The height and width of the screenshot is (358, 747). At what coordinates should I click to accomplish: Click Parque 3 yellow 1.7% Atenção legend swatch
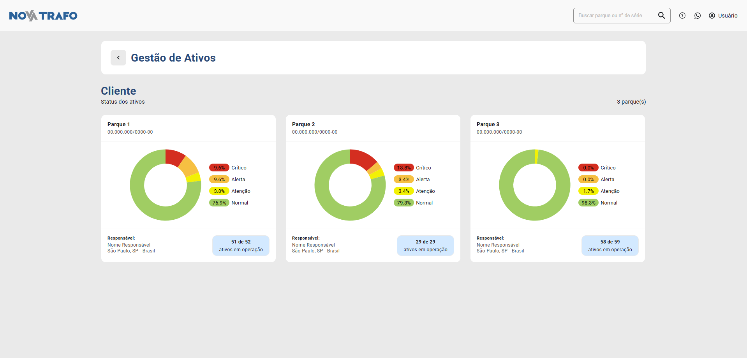pyautogui.click(x=588, y=191)
